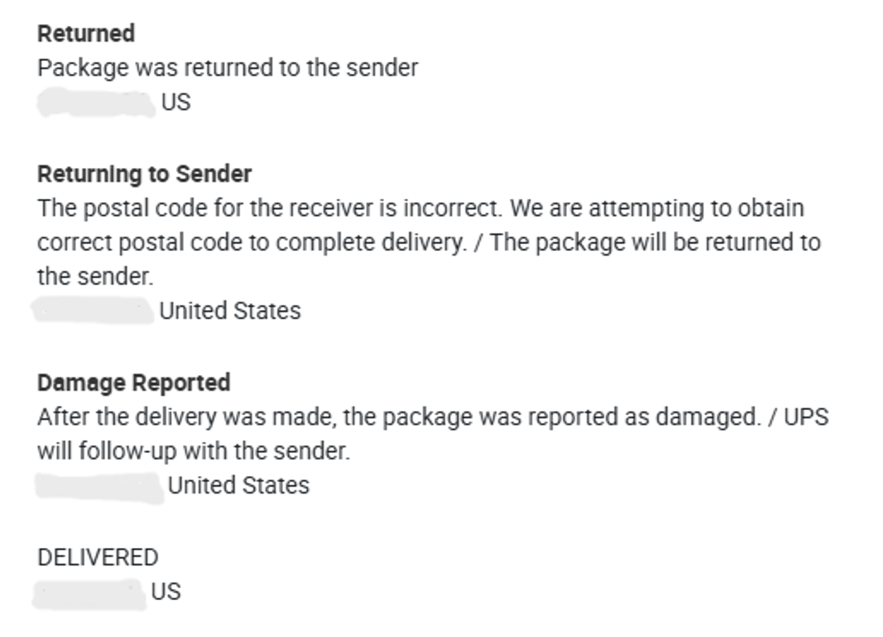
Task: Click "United States" in Returning to Sender entry
Action: coord(230,311)
